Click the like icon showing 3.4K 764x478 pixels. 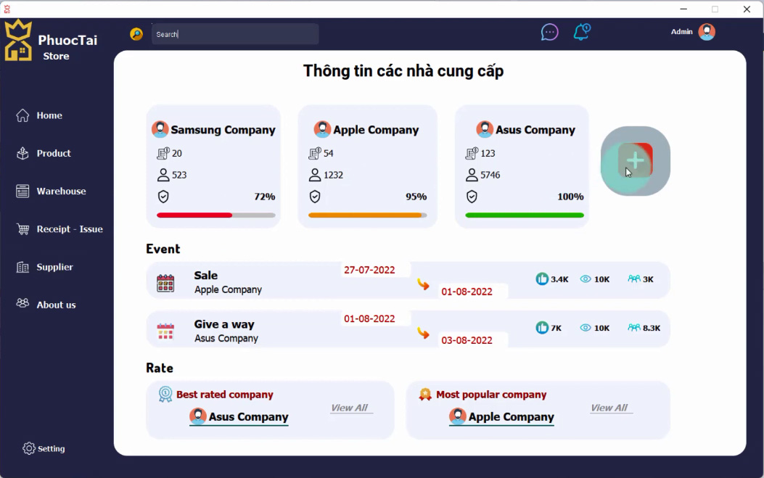[542, 279]
